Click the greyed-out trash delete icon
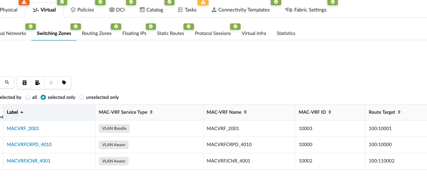 pyautogui.click(x=51, y=83)
